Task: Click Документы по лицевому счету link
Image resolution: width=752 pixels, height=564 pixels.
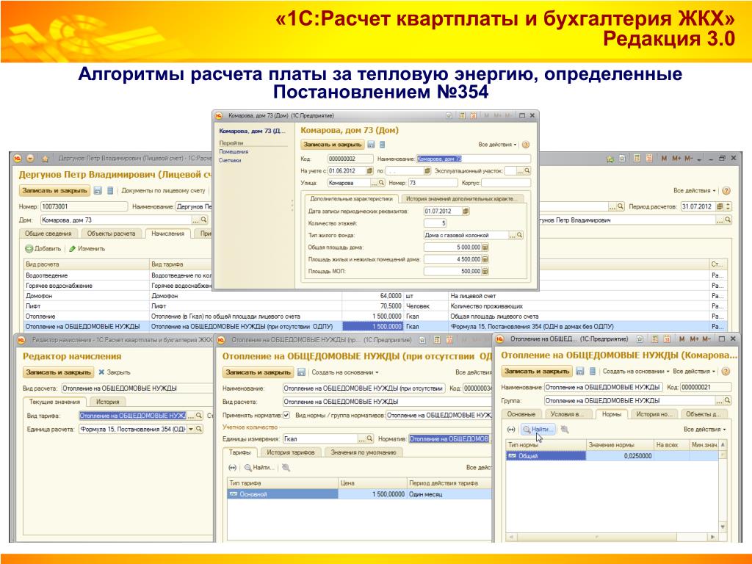Action: [x=163, y=191]
